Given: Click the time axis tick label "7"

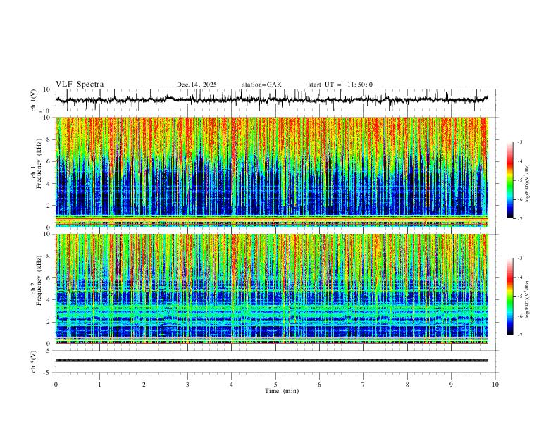Looking at the screenshot, I should (x=364, y=385).
